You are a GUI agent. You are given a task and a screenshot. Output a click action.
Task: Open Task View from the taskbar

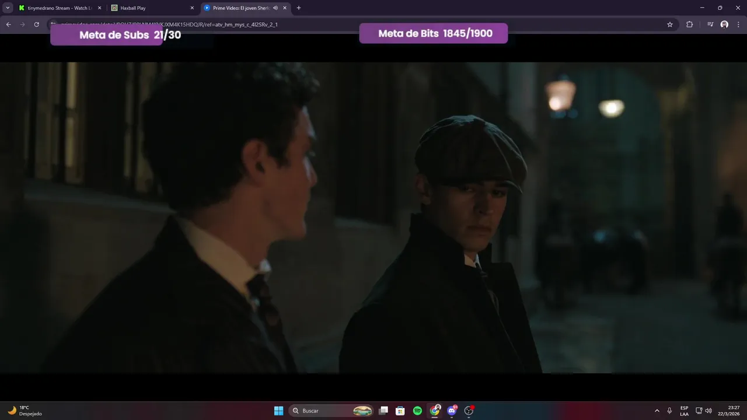pyautogui.click(x=383, y=411)
